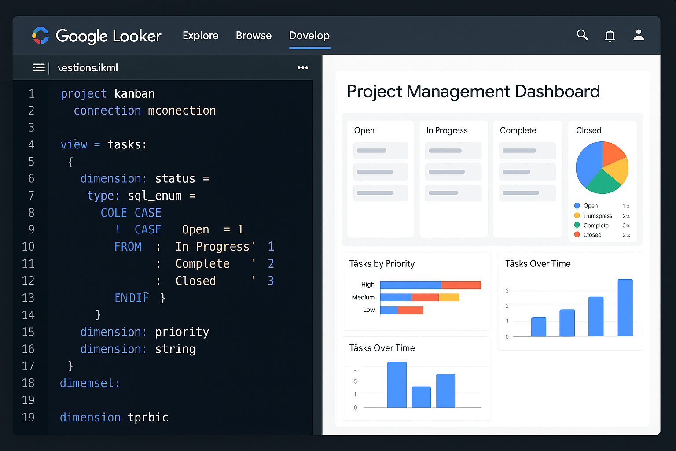Image resolution: width=676 pixels, height=451 pixels.
Task: Click the 'dimemset:' code line
Action: tap(90, 383)
